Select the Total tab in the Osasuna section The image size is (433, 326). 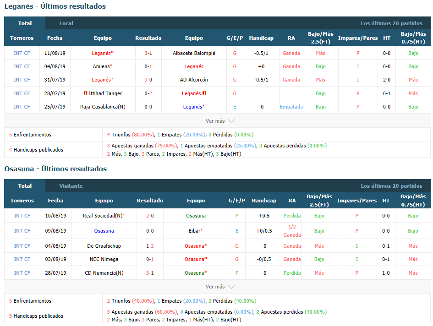pos(25,186)
